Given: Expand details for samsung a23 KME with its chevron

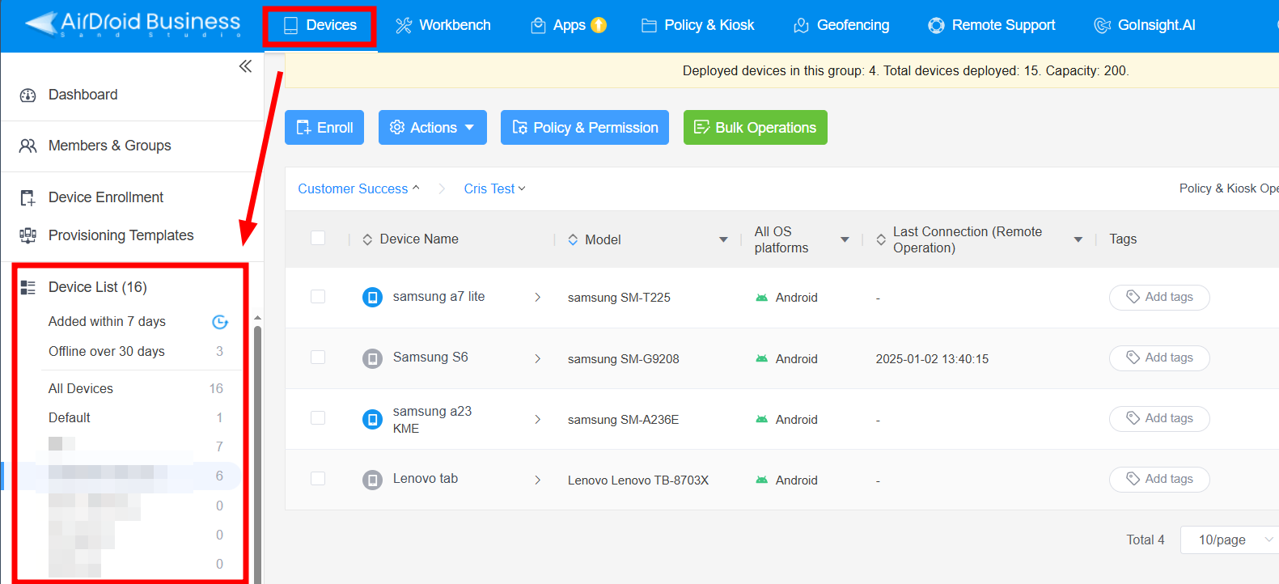Looking at the screenshot, I should (x=538, y=419).
